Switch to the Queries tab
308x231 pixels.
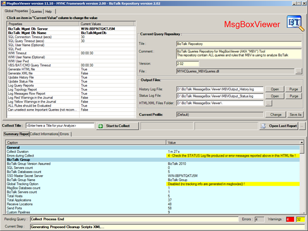(x=36, y=11)
